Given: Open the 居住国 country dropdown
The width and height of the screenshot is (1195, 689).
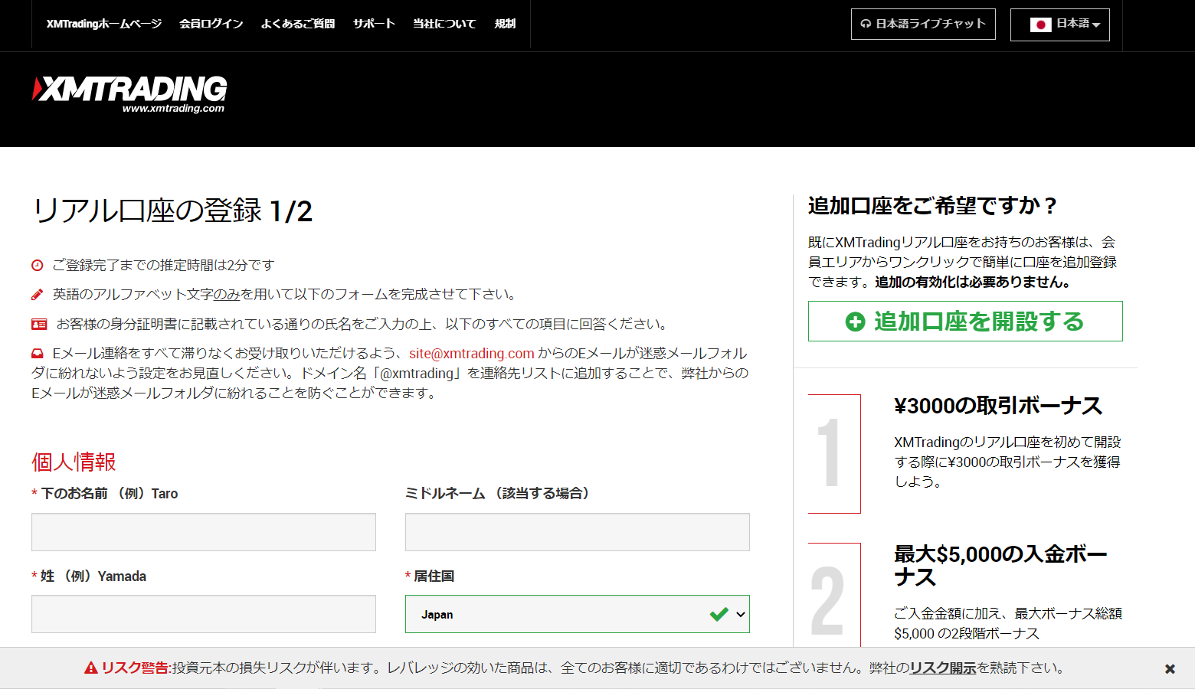Looking at the screenshot, I should [577, 613].
